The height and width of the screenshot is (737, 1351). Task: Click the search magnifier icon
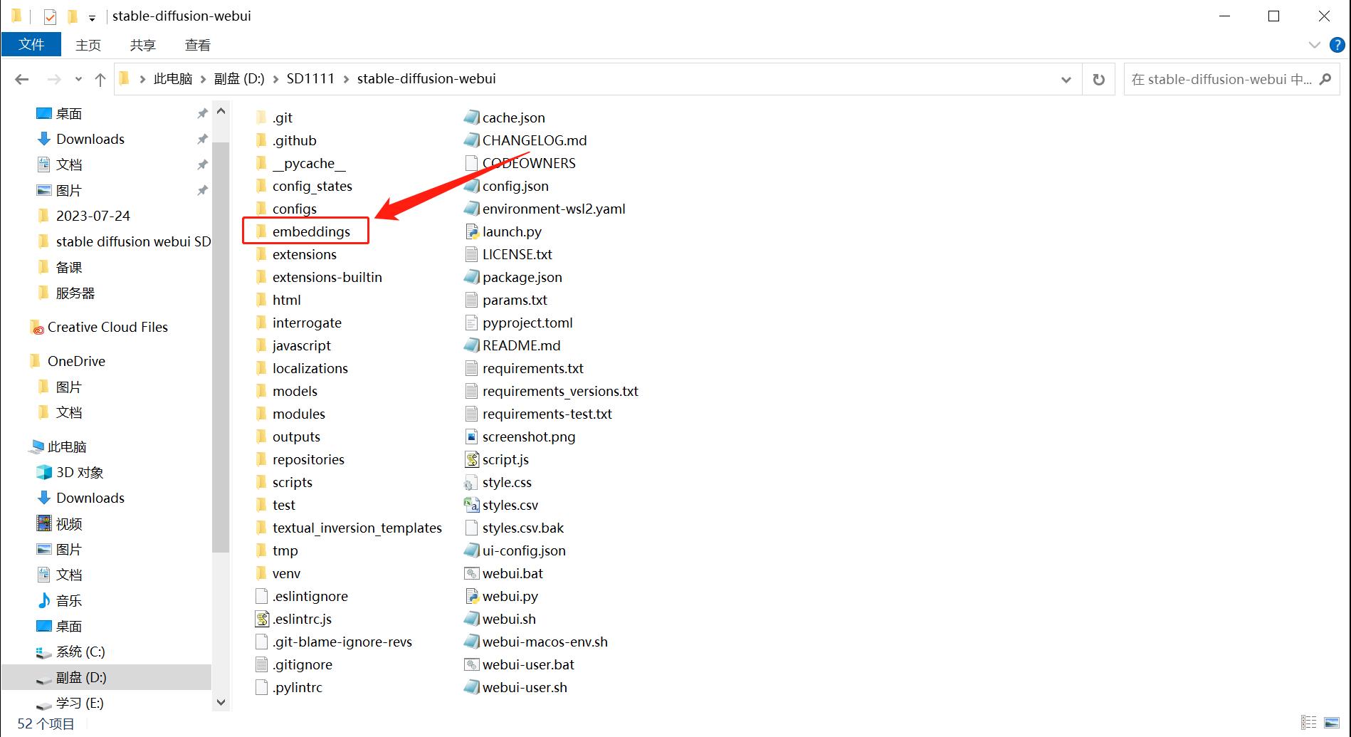1325,79
